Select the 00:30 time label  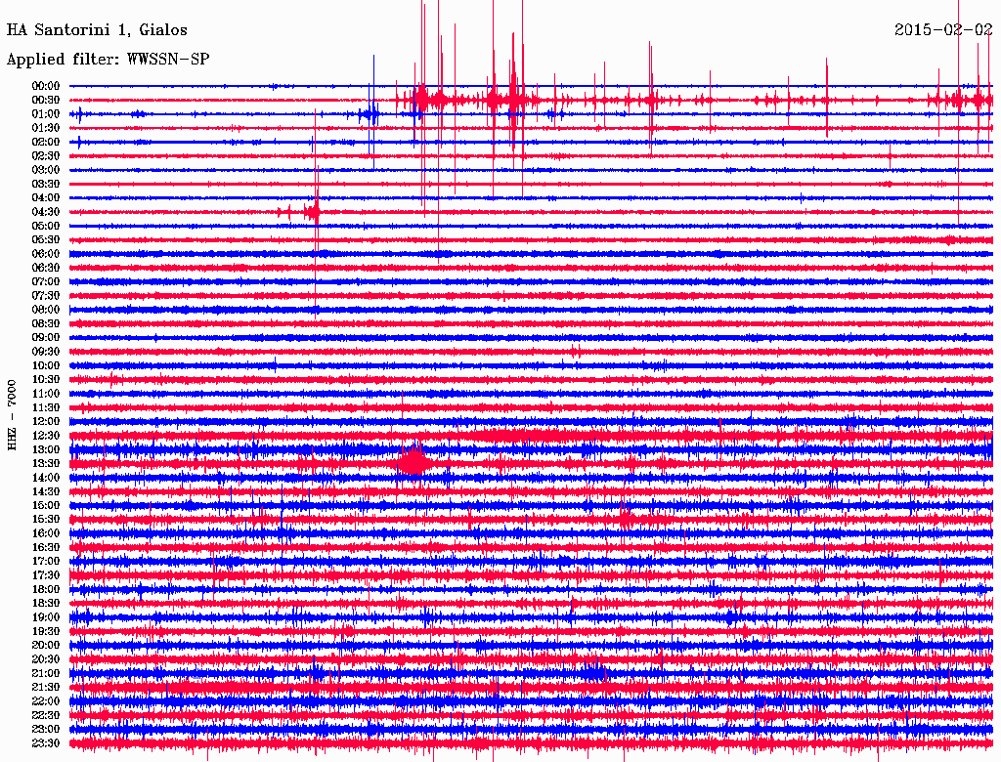pos(46,100)
